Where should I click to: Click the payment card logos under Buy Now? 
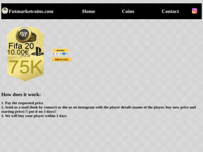pyautogui.click(x=61, y=54)
